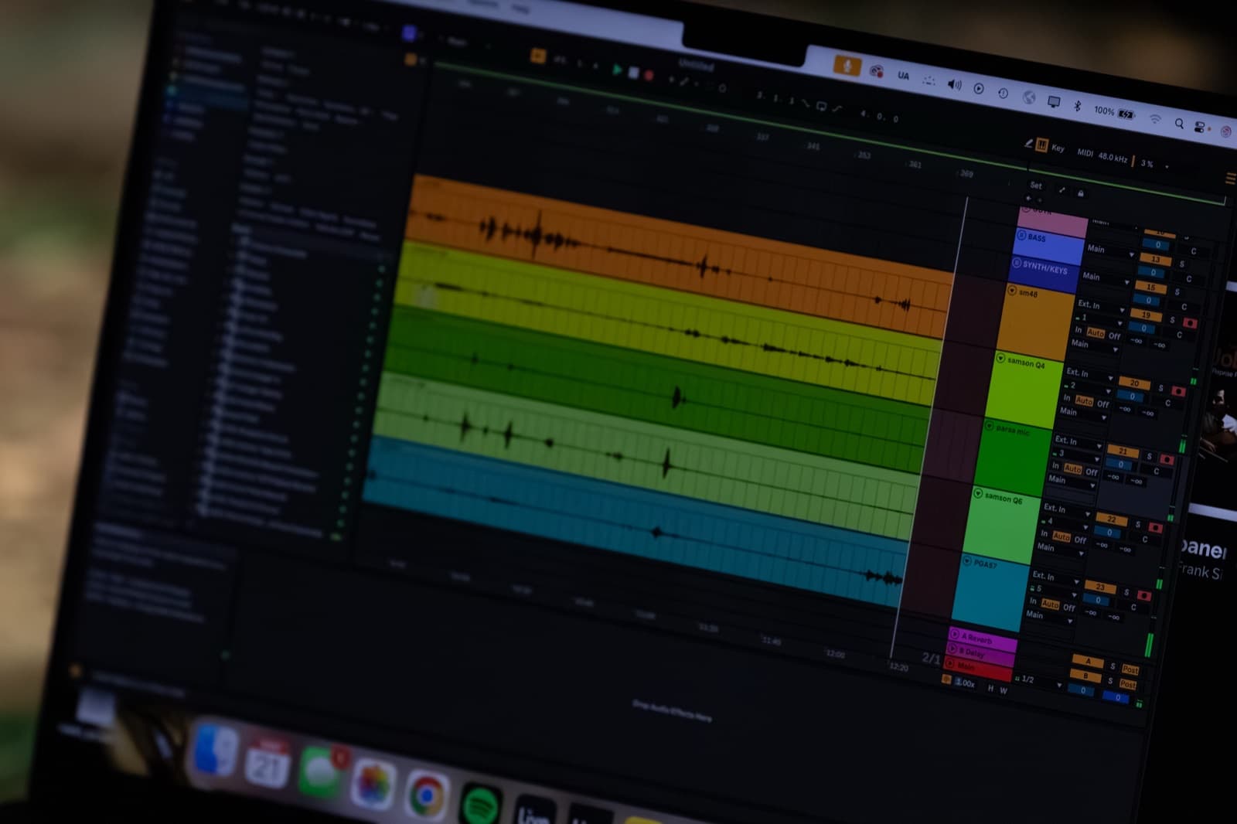Viewport: 1237px width, 824px height.
Task: Arm the sm48 track for recording
Action: (1190, 323)
